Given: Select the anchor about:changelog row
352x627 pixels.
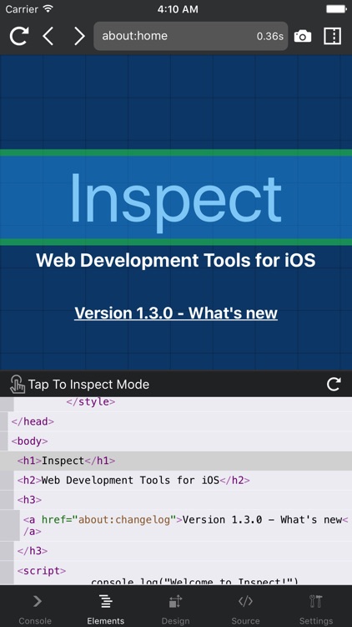Looking at the screenshot, I should click(176, 526).
